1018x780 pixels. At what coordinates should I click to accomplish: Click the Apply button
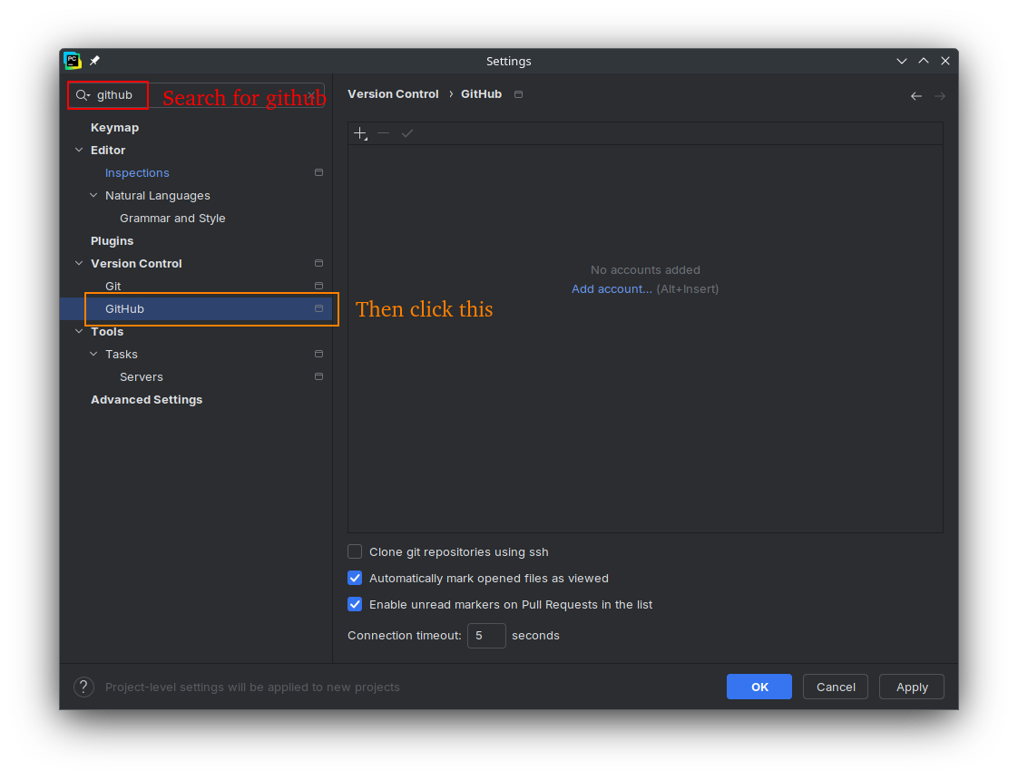point(911,687)
